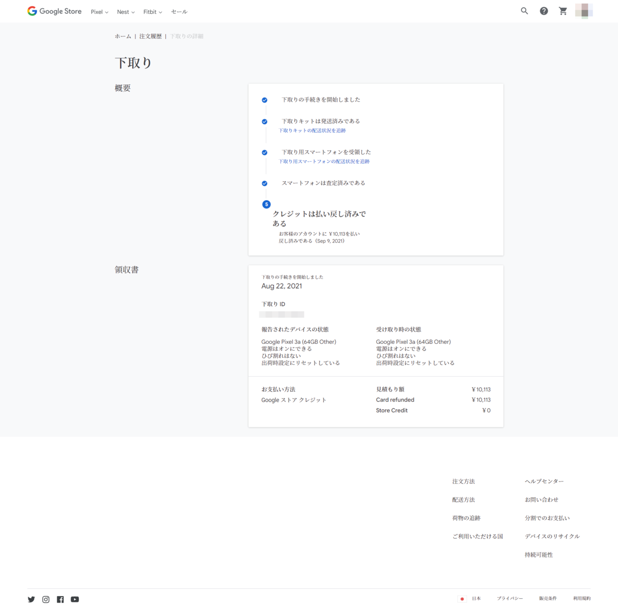The image size is (618, 609).
Task: Open 販売条件 footer link
Action: [548, 599]
